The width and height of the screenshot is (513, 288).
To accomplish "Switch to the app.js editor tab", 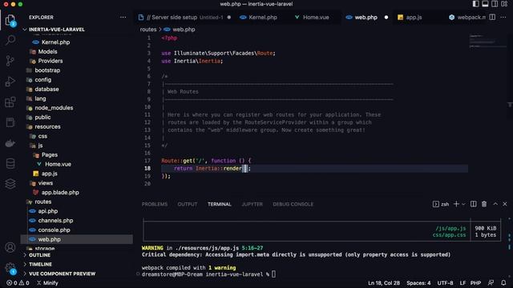I will 414,18.
